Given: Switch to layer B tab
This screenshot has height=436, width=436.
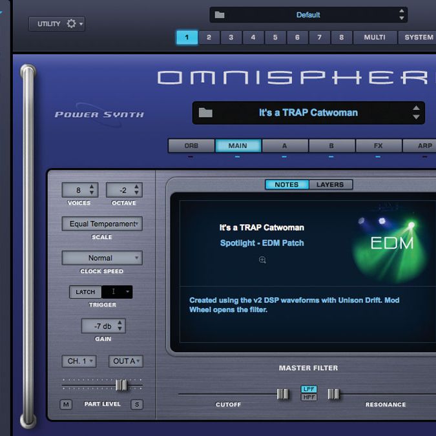Looking at the screenshot, I should point(331,146).
